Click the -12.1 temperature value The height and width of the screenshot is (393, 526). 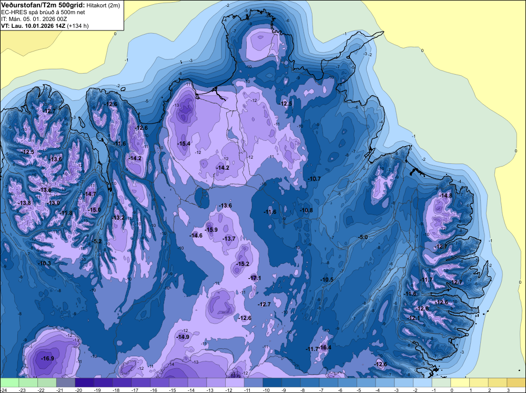pos(413,318)
